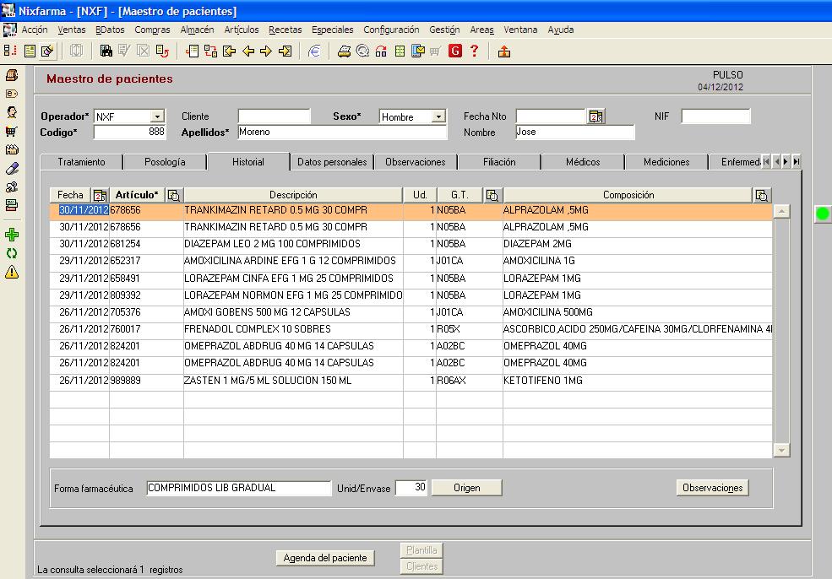Click the right yellow arrow toolbar icon

[266, 51]
